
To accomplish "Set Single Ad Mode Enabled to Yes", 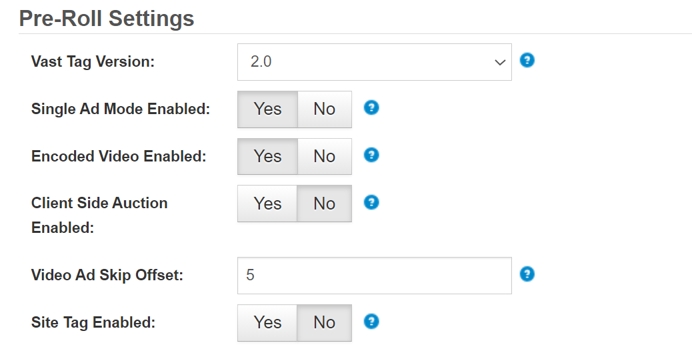I will click(267, 109).
